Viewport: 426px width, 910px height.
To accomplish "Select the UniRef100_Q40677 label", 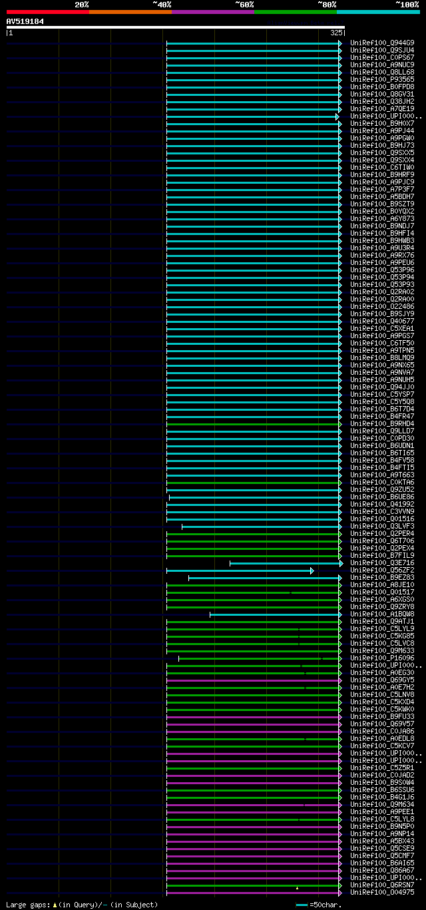I will tap(382, 321).
